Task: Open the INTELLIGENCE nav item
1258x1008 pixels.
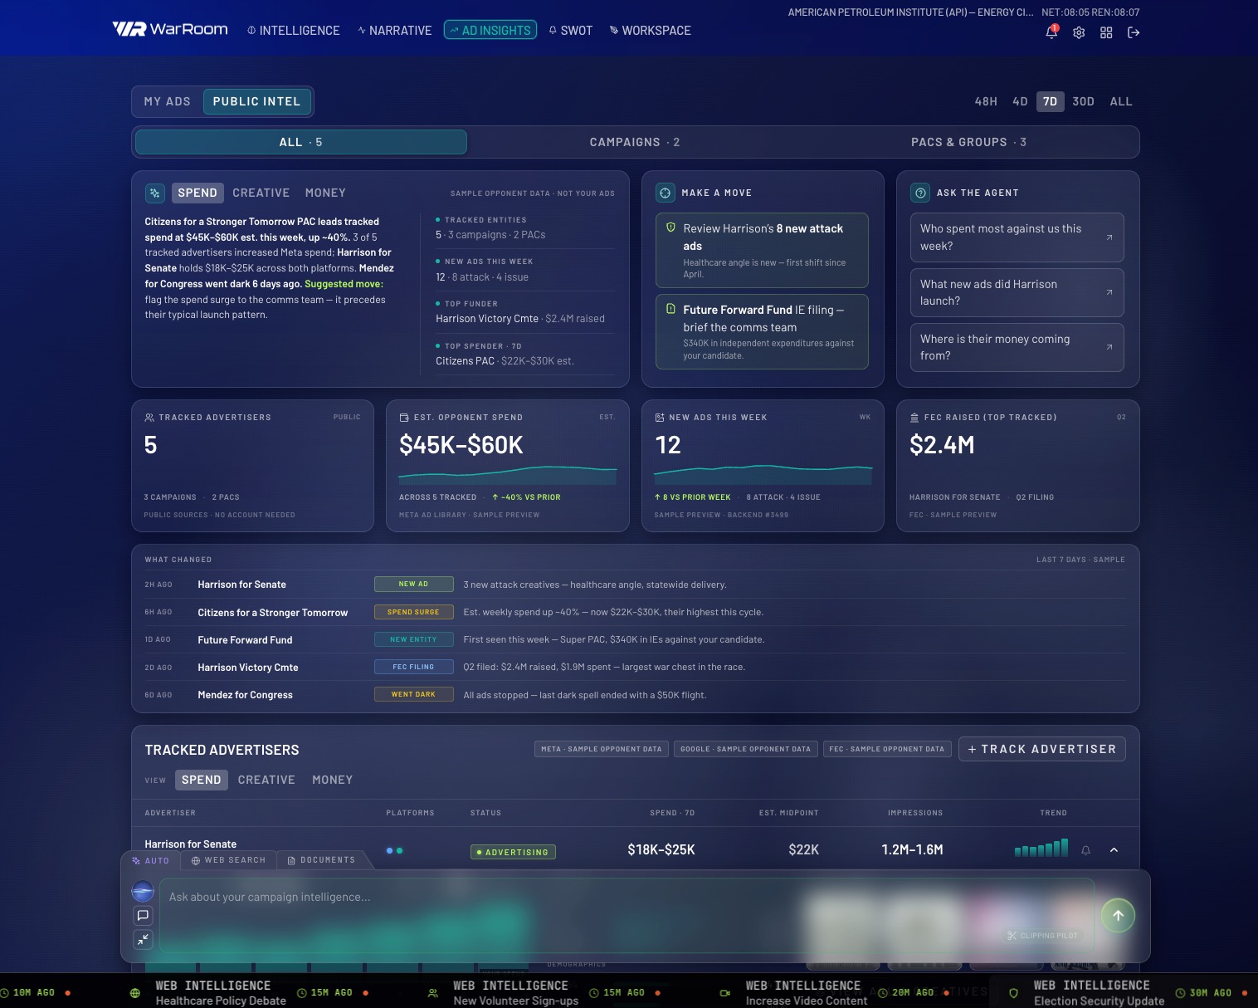Action: click(x=294, y=31)
